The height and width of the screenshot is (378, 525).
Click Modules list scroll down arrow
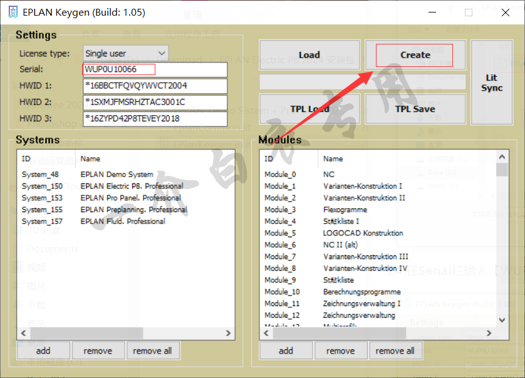[502, 320]
